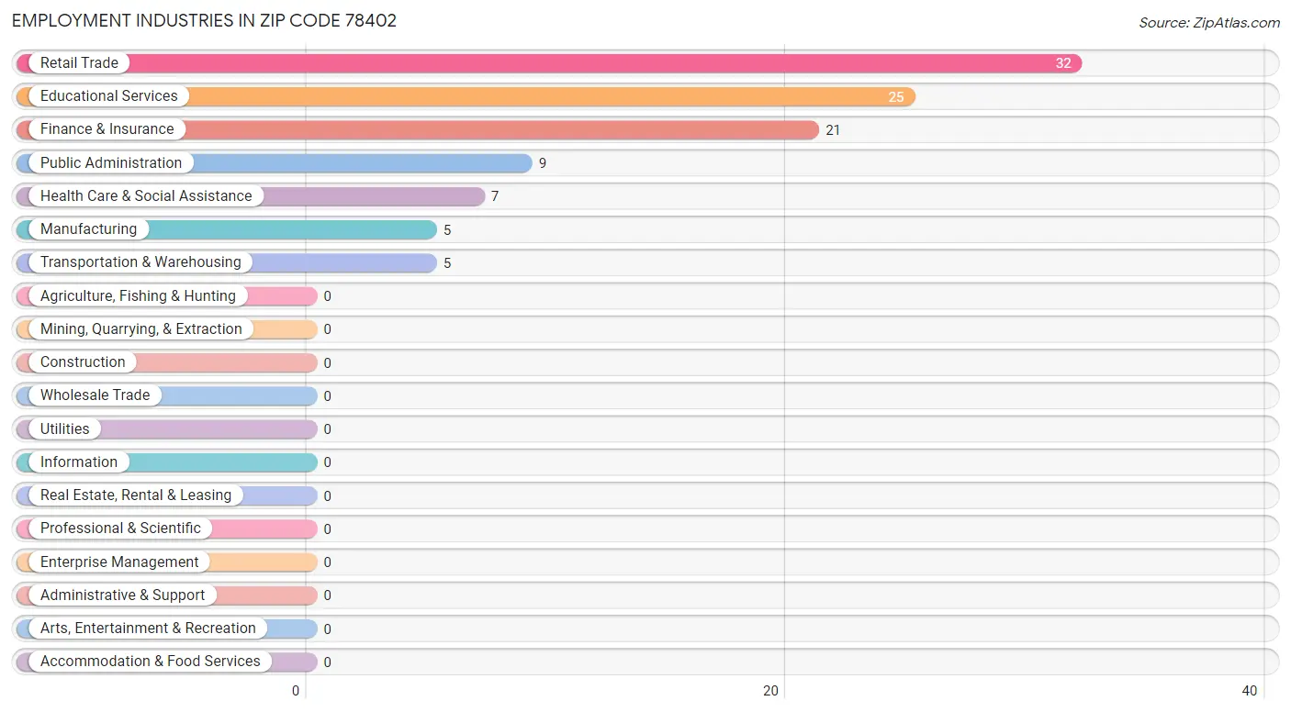Click the value 25 on Educational Services bar

click(896, 97)
